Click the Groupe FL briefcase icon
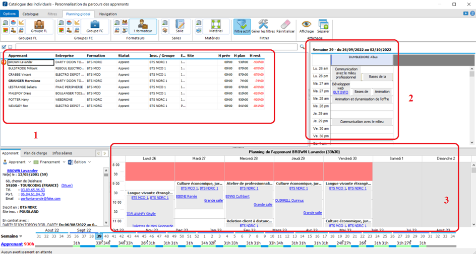This screenshot has height=254, width=476. click(38, 24)
